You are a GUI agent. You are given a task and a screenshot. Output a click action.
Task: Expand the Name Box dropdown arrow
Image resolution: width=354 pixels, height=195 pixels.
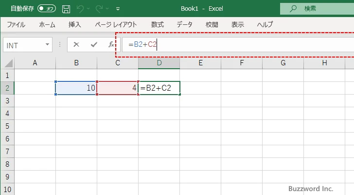[48, 44]
